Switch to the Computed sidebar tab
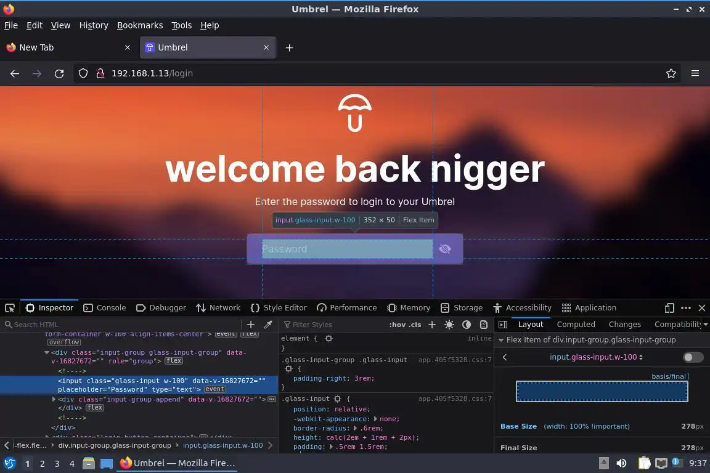This screenshot has height=473, width=710. click(576, 325)
